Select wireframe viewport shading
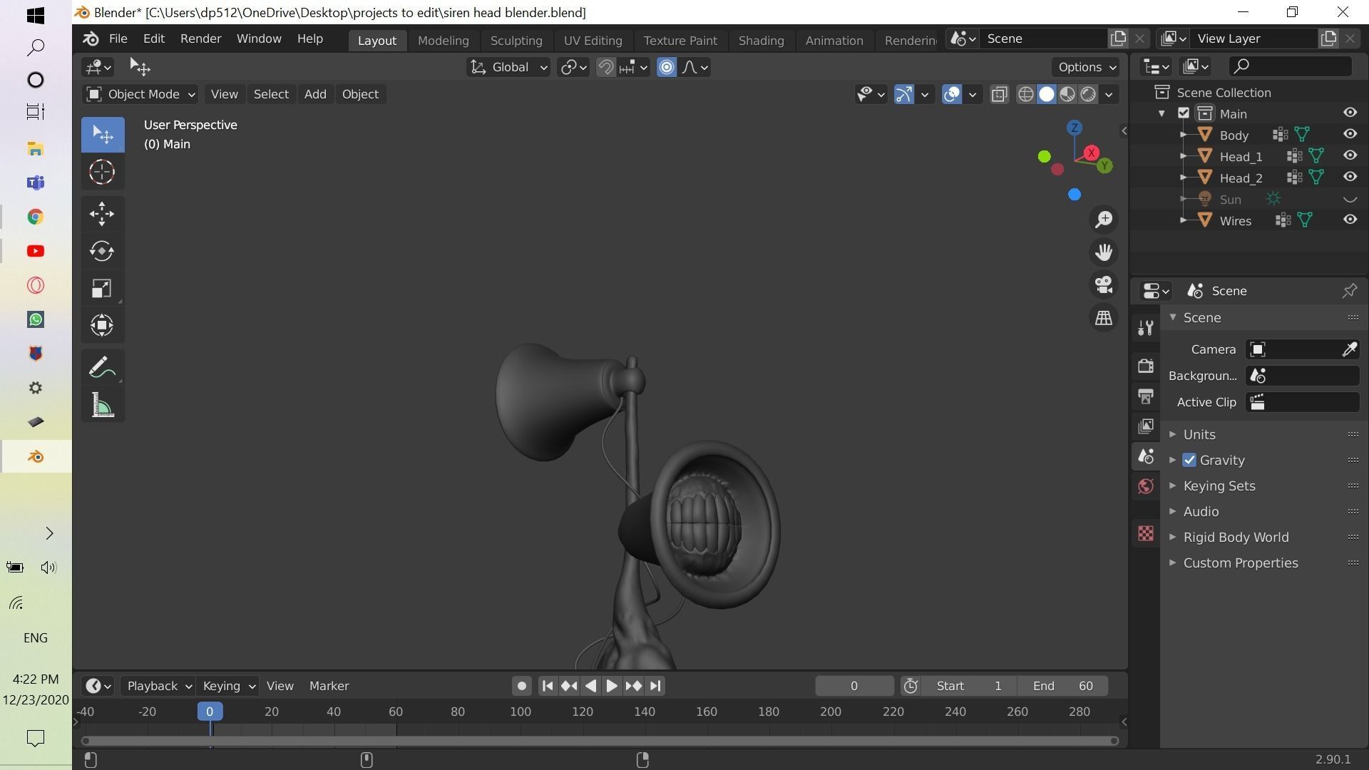Image resolution: width=1369 pixels, height=770 pixels. tap(1025, 94)
